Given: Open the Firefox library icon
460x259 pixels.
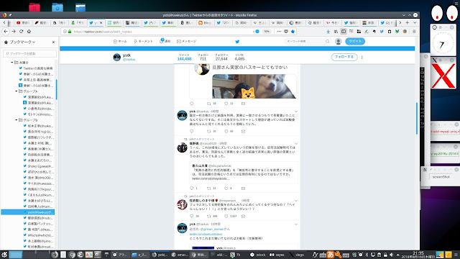Looking at the screenshot, I should point(336,32).
